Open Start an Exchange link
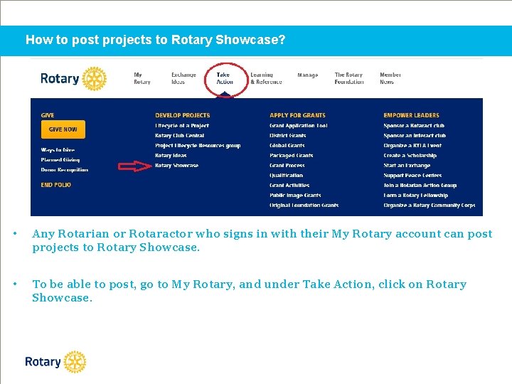 point(407,166)
